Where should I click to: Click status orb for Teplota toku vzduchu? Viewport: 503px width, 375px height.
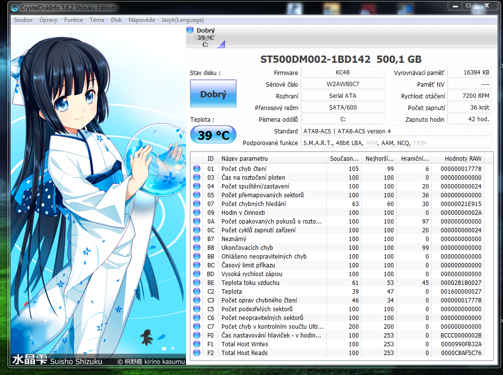(197, 282)
